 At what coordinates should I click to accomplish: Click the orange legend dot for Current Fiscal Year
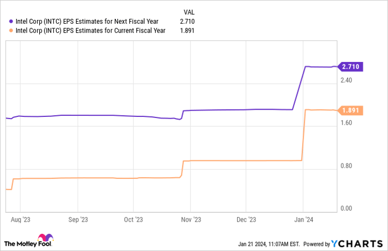point(11,30)
